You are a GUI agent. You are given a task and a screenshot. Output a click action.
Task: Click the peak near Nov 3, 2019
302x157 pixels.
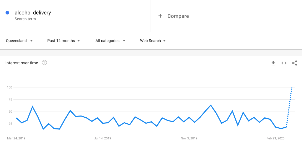coord(211,105)
